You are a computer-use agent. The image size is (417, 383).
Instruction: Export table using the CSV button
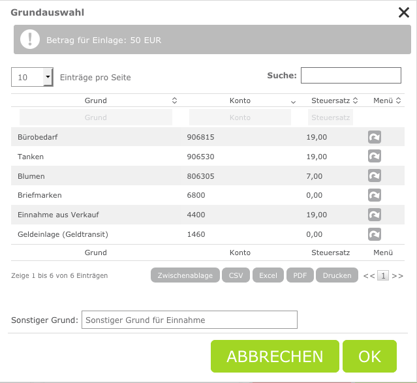pyautogui.click(x=236, y=275)
